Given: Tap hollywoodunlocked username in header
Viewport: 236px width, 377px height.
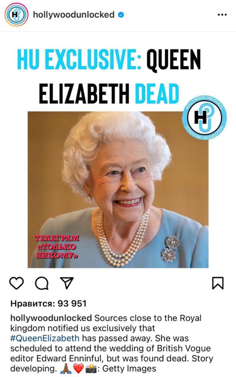Looking at the screenshot, I should pos(74,15).
